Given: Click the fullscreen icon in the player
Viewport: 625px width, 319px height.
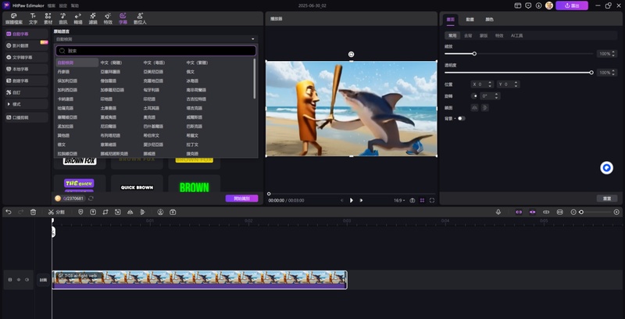Looking at the screenshot, I should (432, 200).
